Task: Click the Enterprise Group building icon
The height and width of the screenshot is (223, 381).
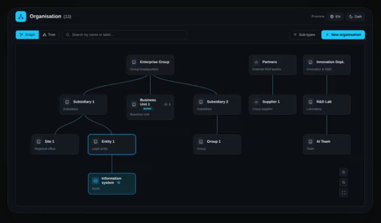Action: click(x=134, y=62)
